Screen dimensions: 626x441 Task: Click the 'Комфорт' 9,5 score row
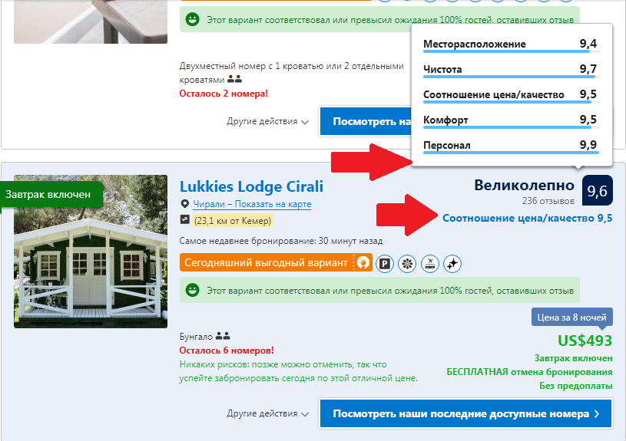pyautogui.click(x=512, y=120)
